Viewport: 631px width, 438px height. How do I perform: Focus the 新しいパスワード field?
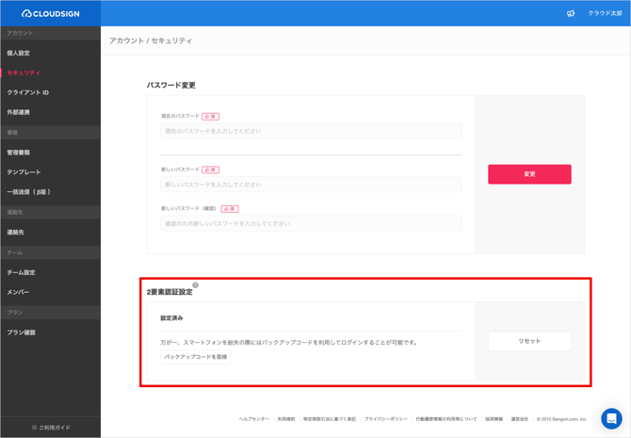(x=311, y=185)
